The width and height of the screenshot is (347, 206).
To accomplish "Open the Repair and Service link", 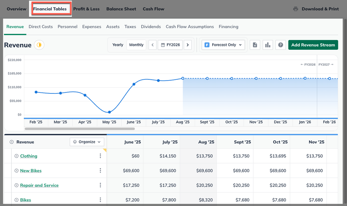I will [x=39, y=185].
